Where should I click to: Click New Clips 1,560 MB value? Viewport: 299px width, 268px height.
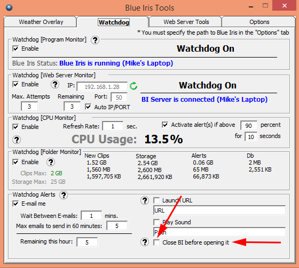tap(98, 169)
